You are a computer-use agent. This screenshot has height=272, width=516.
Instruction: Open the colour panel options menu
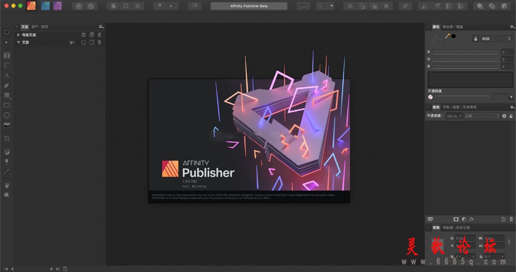[512, 27]
